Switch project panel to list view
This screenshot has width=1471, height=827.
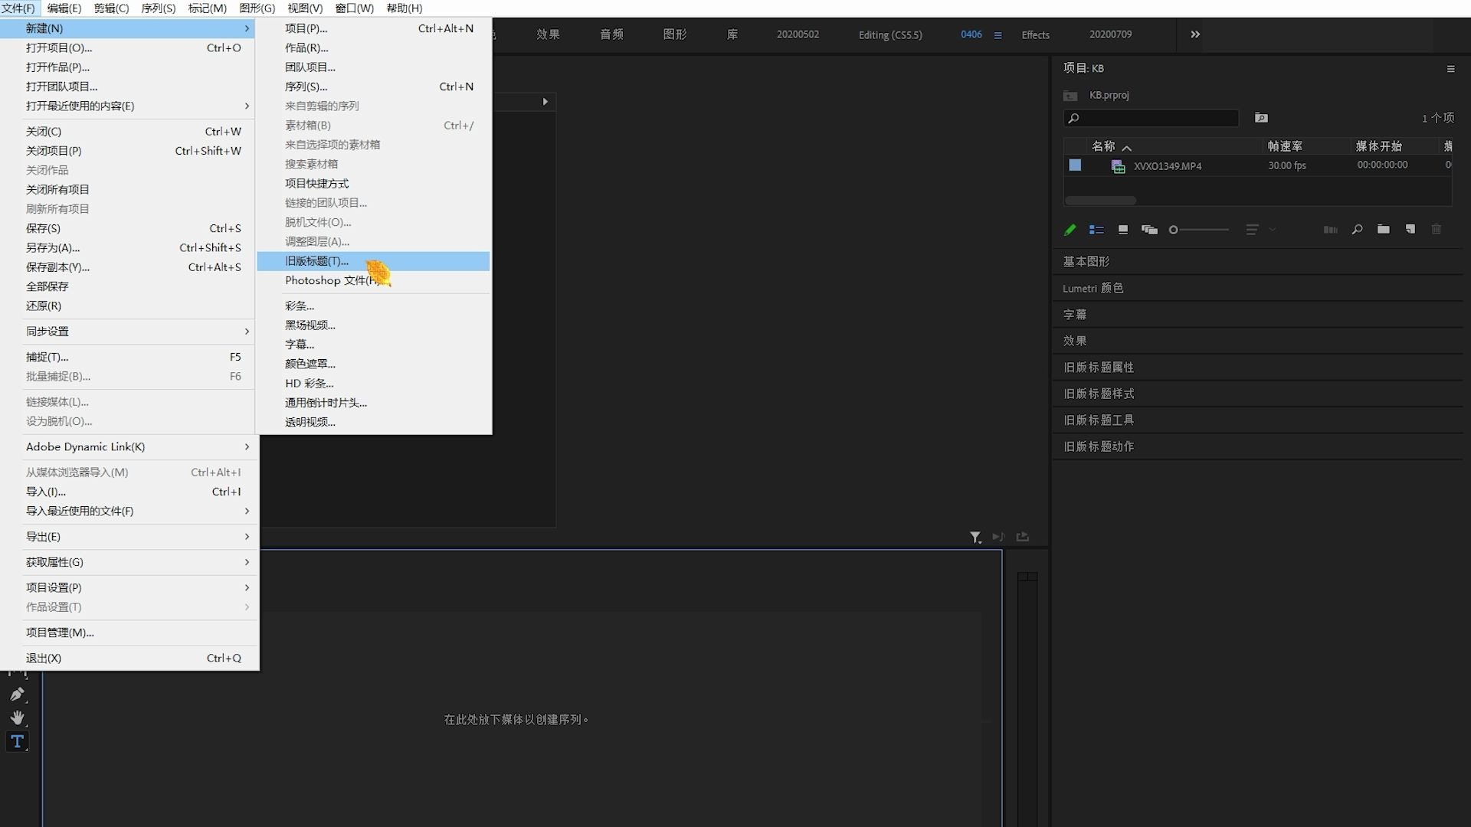click(1096, 230)
